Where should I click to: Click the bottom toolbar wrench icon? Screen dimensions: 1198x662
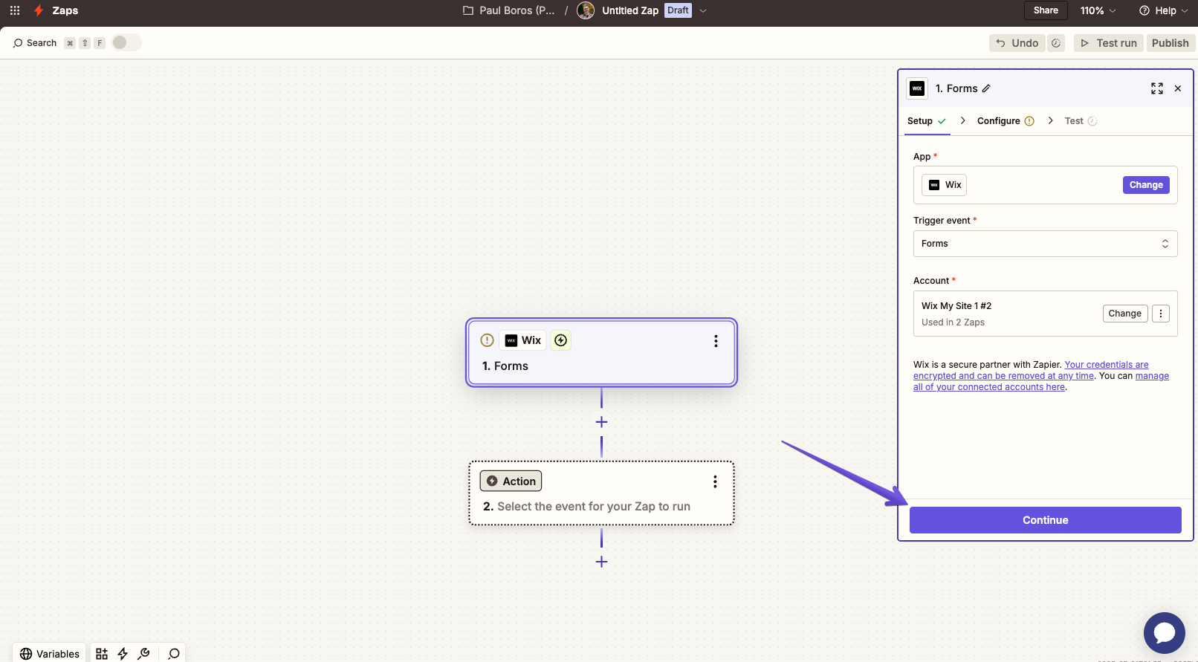(143, 654)
